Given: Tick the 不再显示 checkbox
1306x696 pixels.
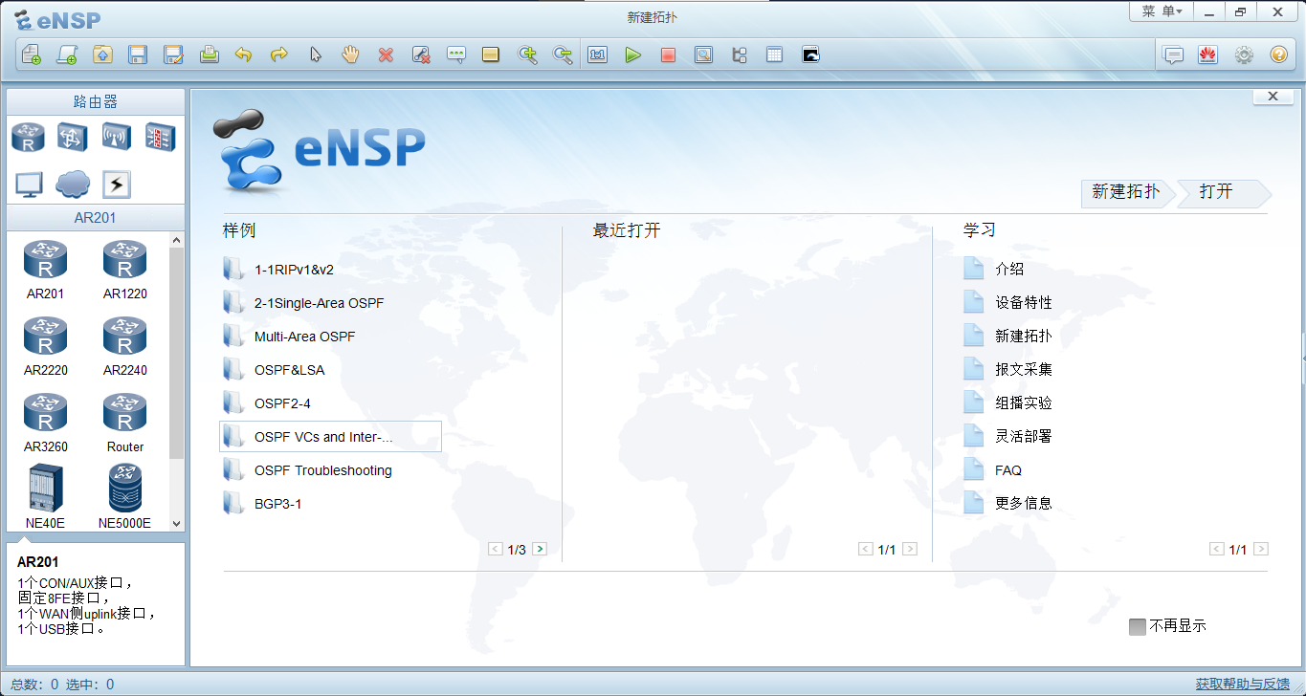Looking at the screenshot, I should [1137, 626].
